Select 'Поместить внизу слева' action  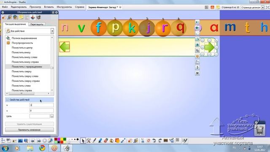click(x=24, y=57)
